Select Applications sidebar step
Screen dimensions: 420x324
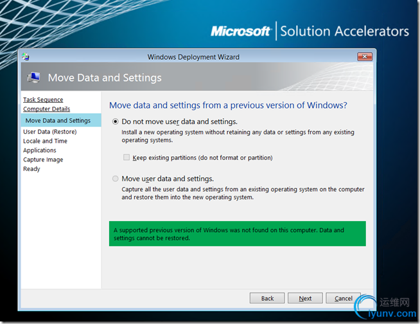40,150
